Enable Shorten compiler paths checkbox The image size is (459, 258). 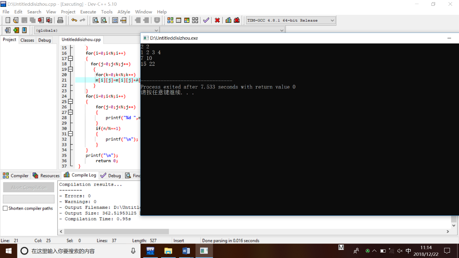coord(5,208)
